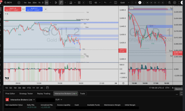The image size is (185, 111).
Task: Expand the chevron beside the buy button
Action: [46, 9]
